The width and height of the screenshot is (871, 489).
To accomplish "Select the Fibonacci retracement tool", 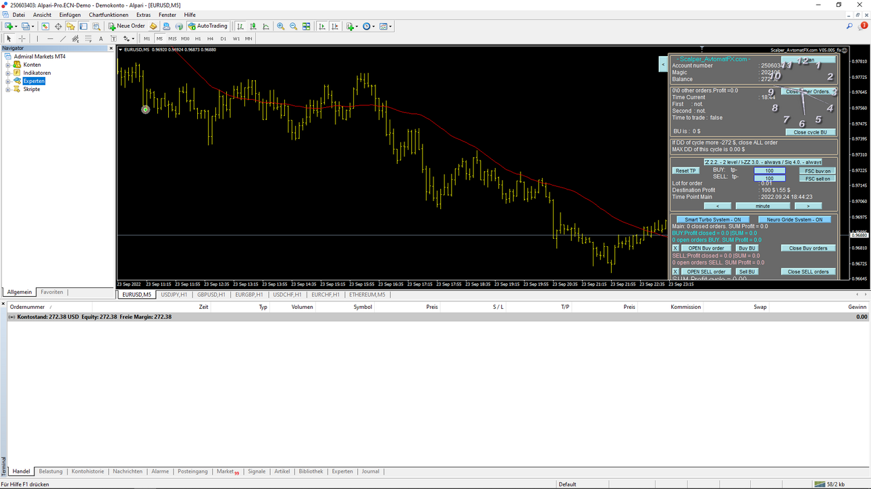I will click(x=88, y=38).
